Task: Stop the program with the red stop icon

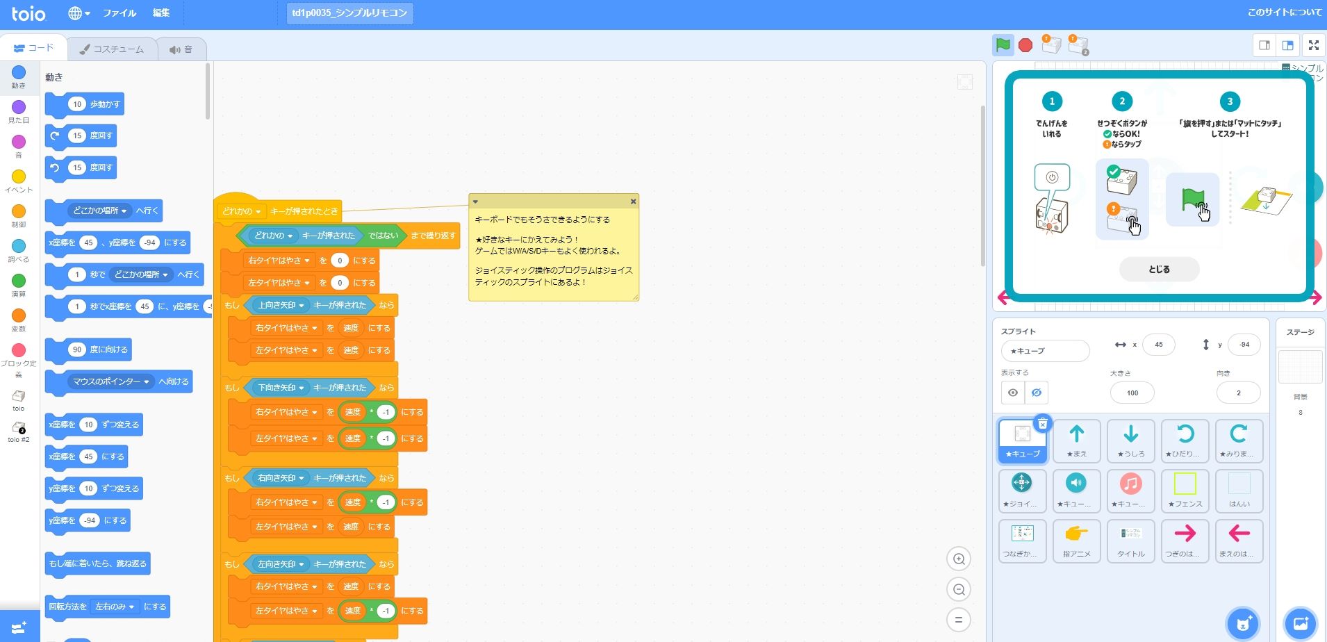Action: coord(1025,46)
